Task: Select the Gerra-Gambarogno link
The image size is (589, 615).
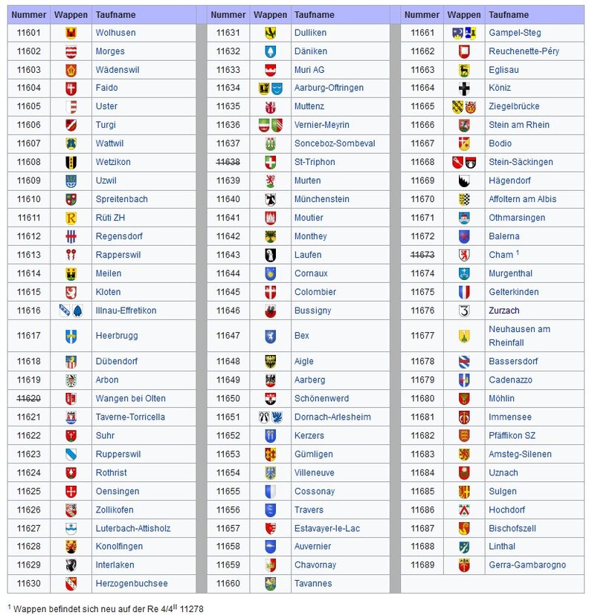Action: click(527, 564)
